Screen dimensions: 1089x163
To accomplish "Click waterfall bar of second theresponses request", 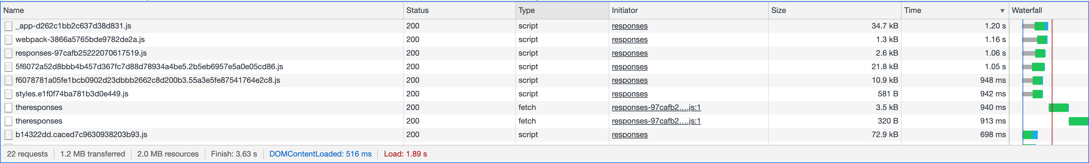I will tap(1078, 121).
